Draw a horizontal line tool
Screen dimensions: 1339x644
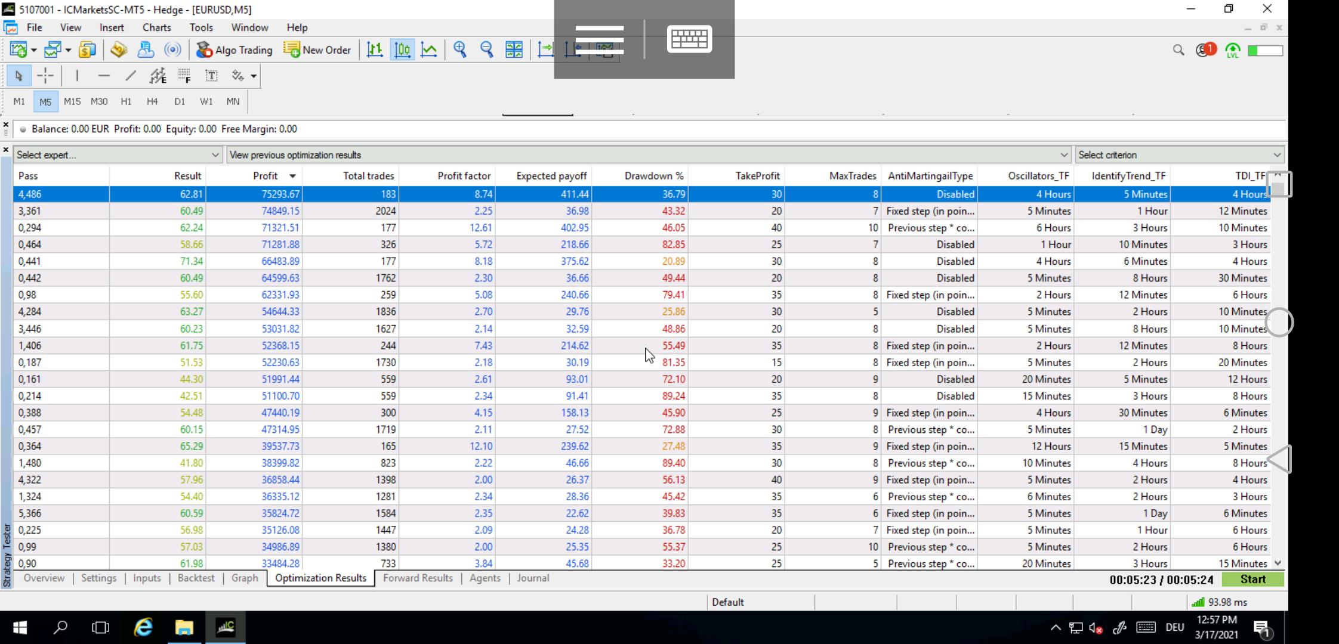tap(104, 76)
